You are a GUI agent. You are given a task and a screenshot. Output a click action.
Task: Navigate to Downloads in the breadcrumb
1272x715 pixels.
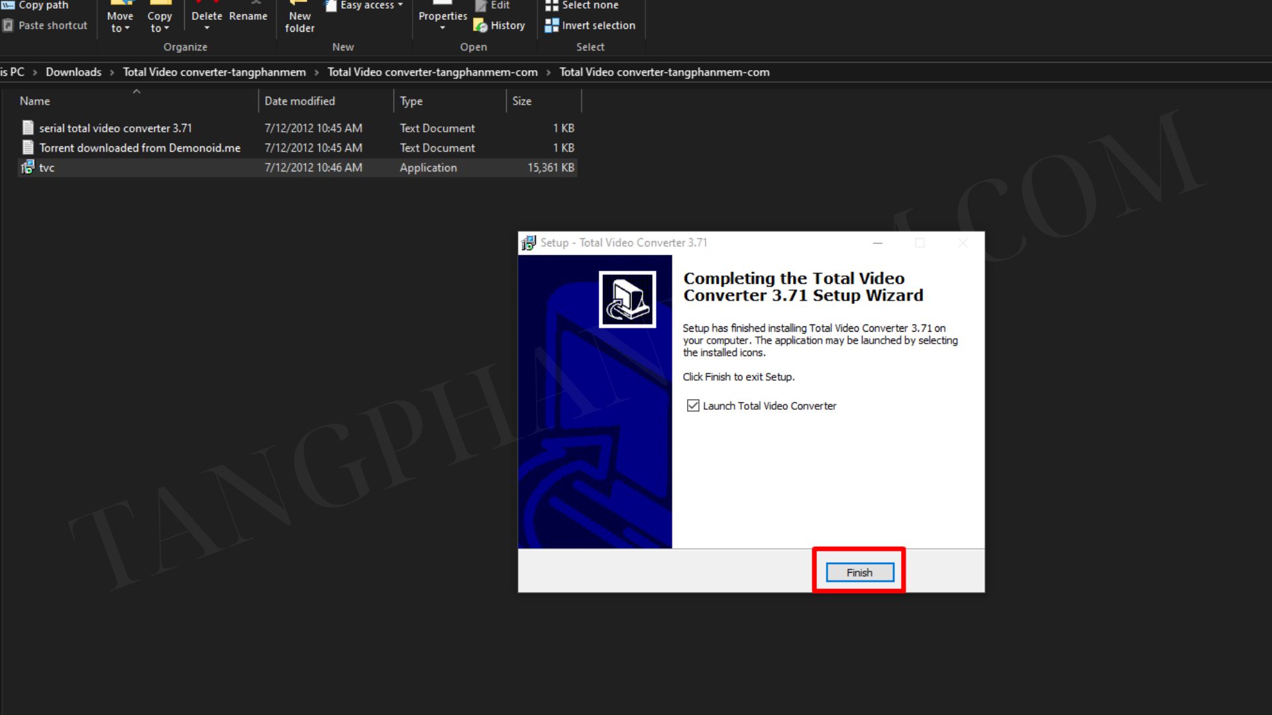coord(74,72)
